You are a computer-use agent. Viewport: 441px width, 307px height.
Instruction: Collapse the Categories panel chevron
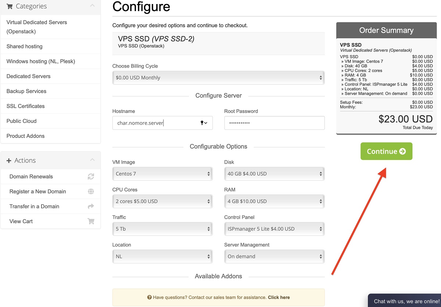(92, 6)
